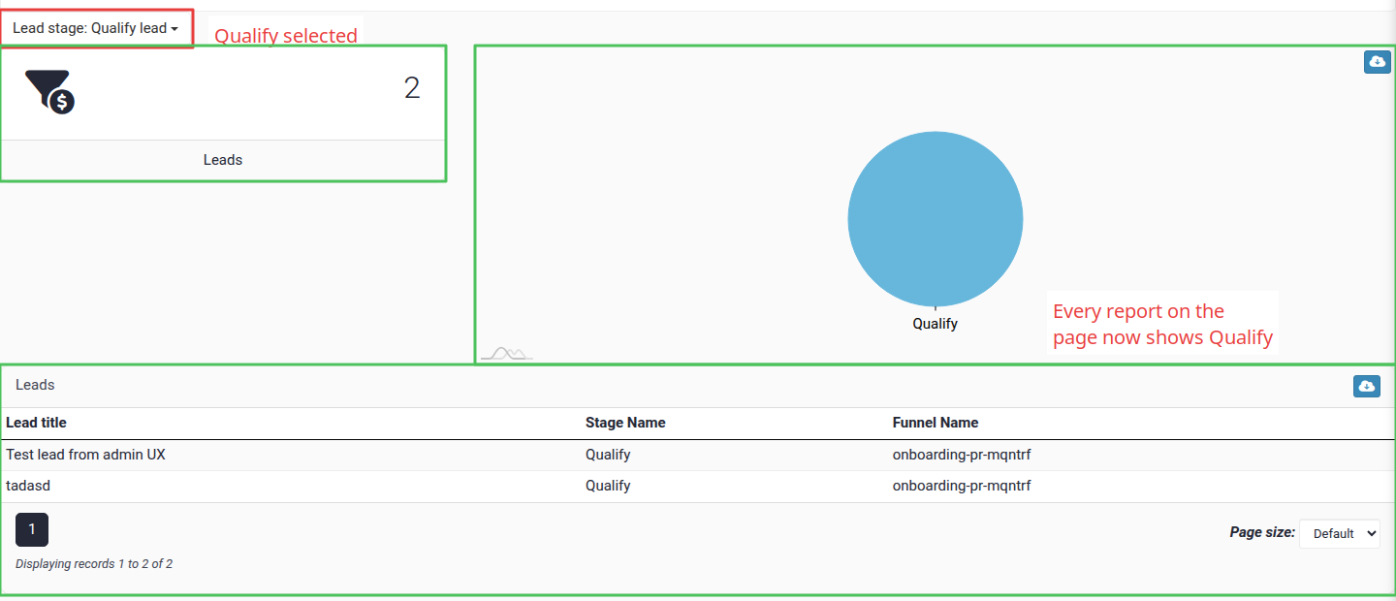Sort by Stage Name column header
Viewport: 1396px width, 601px height.
[625, 423]
